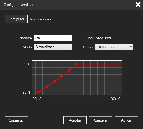
Task: Open the Copiar a... button
Action: point(16,120)
